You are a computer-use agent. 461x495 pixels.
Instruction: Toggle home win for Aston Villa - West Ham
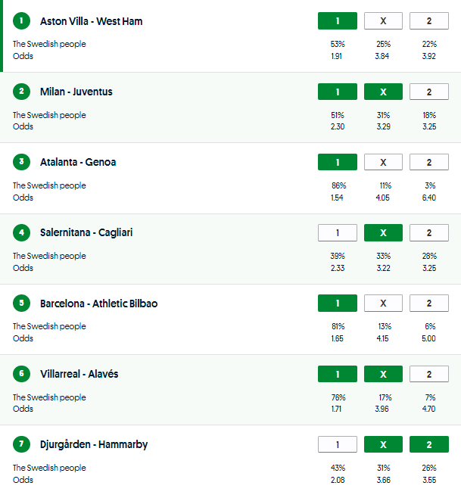pos(338,21)
